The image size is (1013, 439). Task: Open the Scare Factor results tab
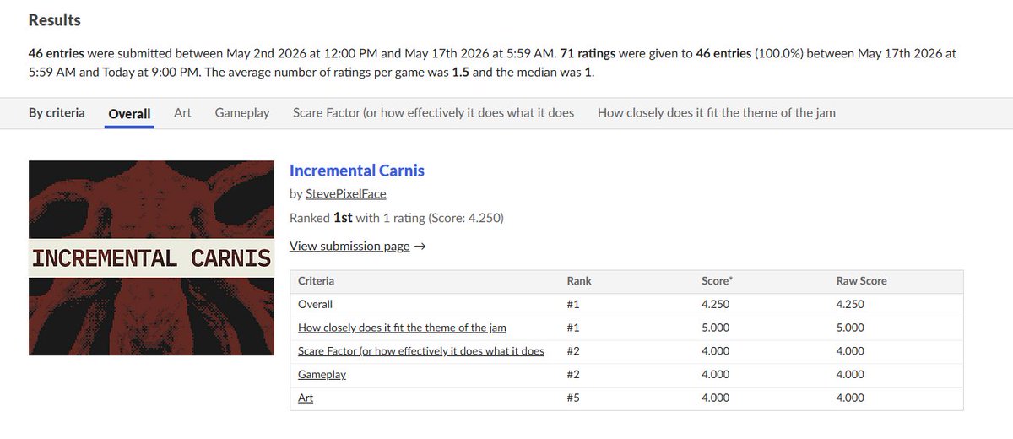tap(433, 112)
